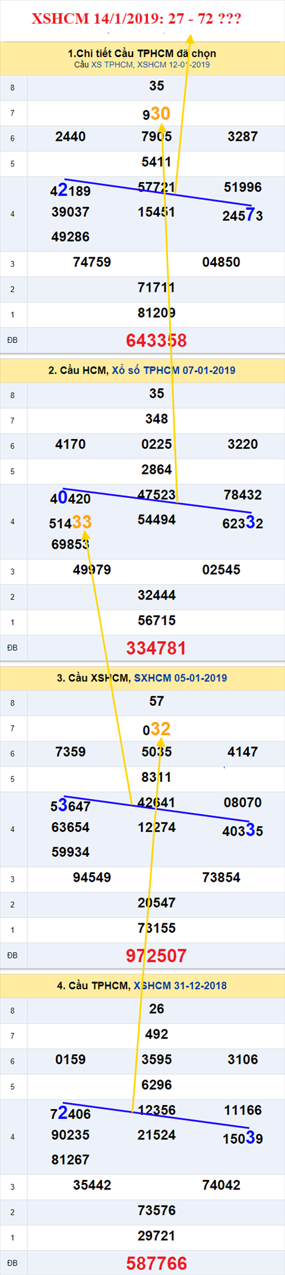Select the number 78432
The height and width of the screenshot is (1275, 285).
tap(243, 495)
